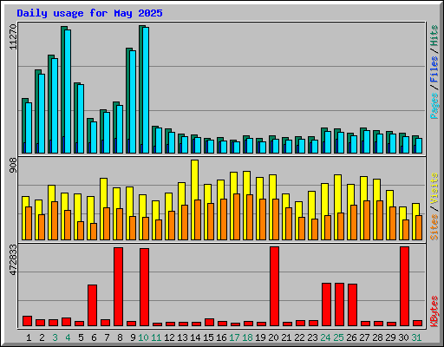Select day 5 on the date axis

(81, 337)
